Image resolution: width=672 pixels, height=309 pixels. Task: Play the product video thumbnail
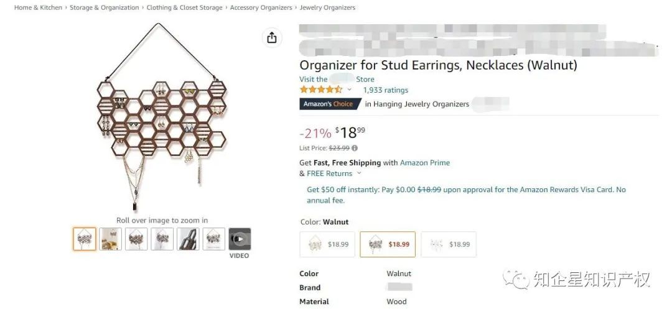point(240,239)
